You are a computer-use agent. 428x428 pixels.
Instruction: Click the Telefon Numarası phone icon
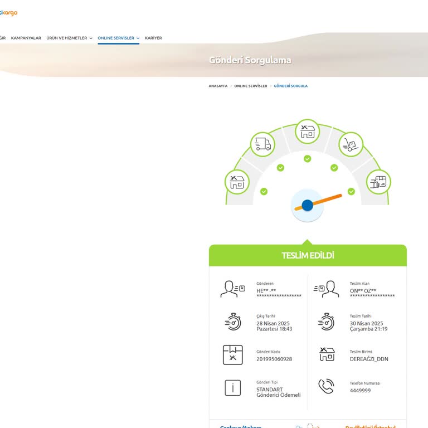point(326,386)
